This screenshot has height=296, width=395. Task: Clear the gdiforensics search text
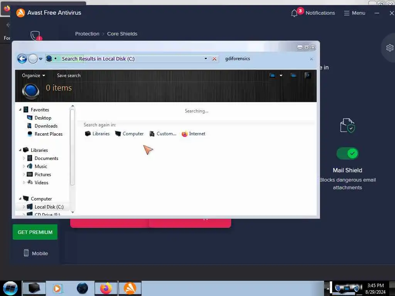coord(312,59)
